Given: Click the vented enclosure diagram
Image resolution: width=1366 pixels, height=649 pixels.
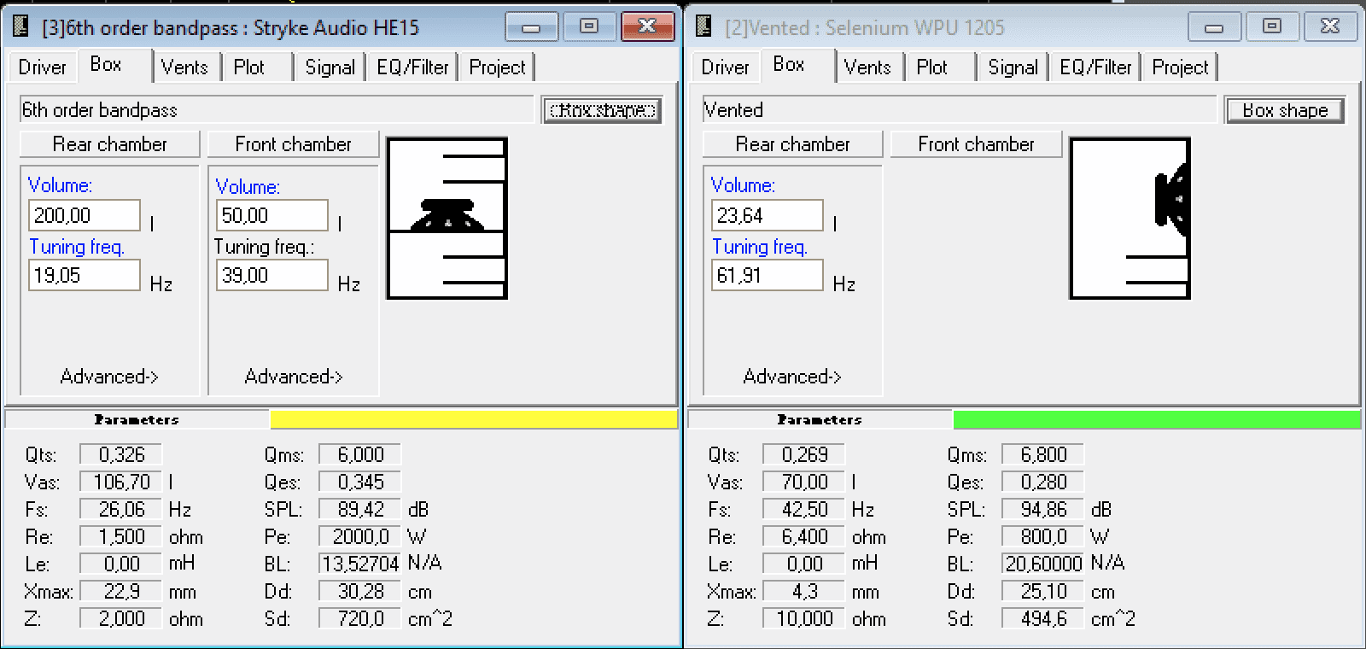Looking at the screenshot, I should (x=1130, y=219).
